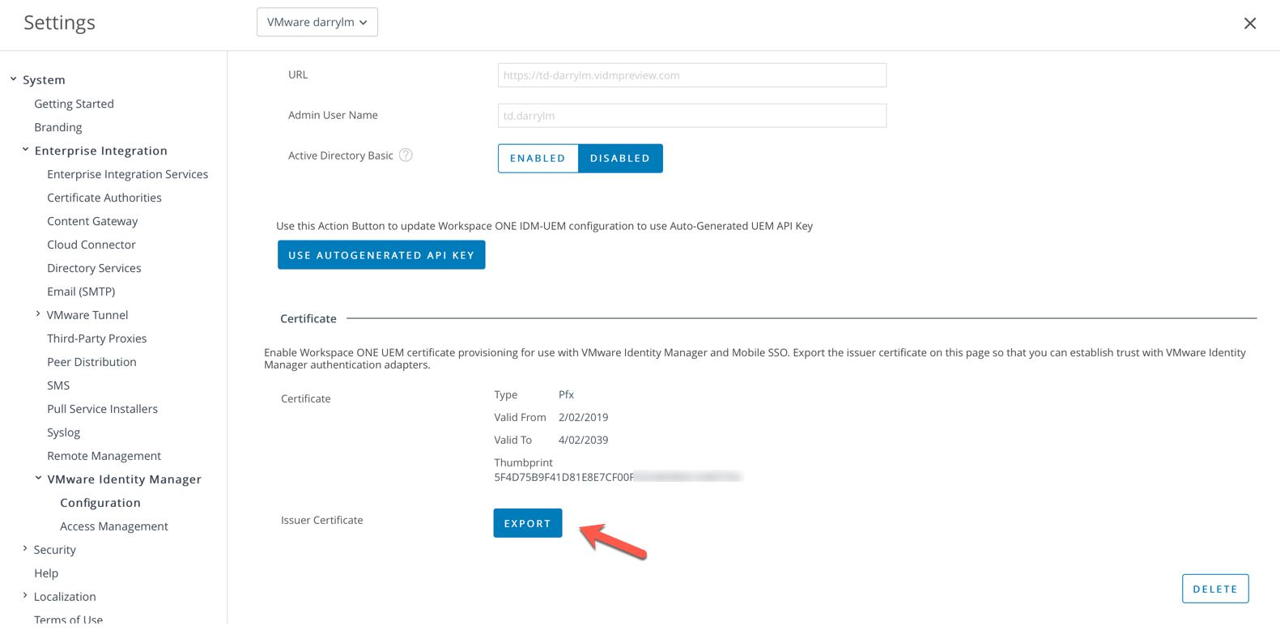Click the URL input field
Screen dimensions: 1280x643
coord(691,75)
